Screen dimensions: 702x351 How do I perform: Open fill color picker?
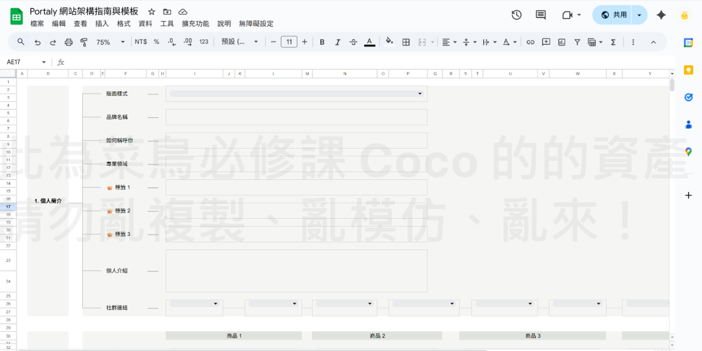(389, 42)
